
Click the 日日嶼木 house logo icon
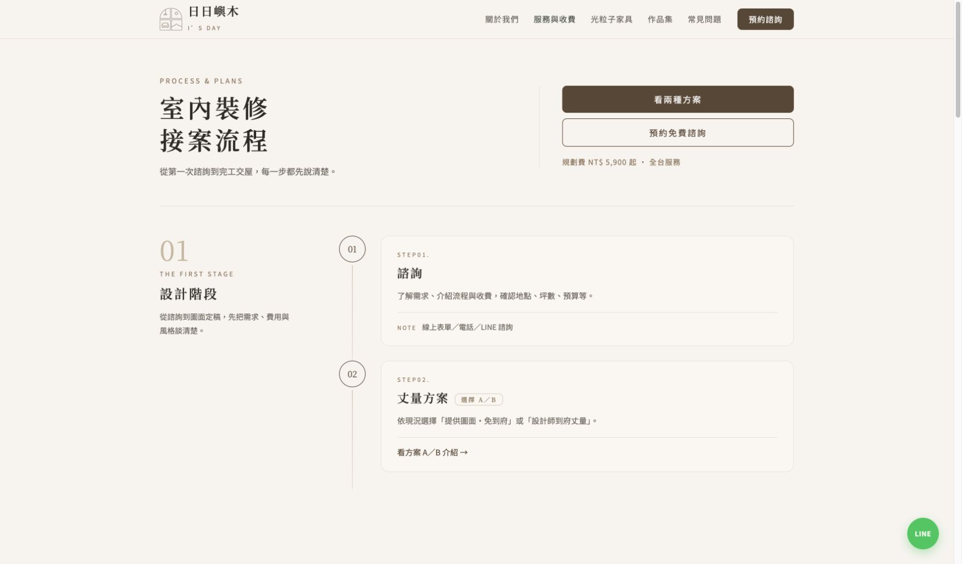171,19
